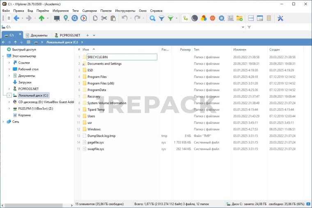Click the Paste clipboard toolbar icon

click(113, 18)
